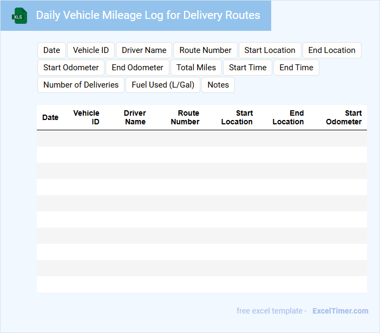Click the Daily Vehicle Mileage Log title
Image resolution: width=380 pixels, height=333 pixels.
pos(148,15)
